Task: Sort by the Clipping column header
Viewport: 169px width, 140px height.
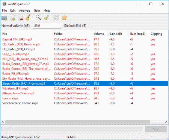Action: (158, 34)
